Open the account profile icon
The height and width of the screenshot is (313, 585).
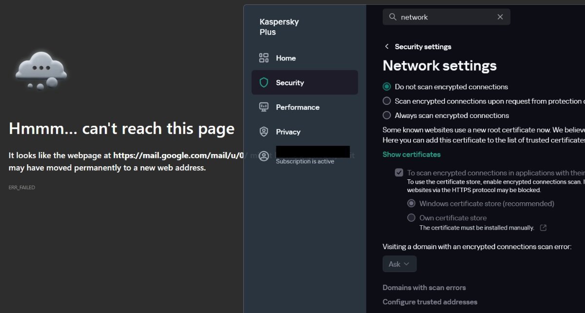264,156
